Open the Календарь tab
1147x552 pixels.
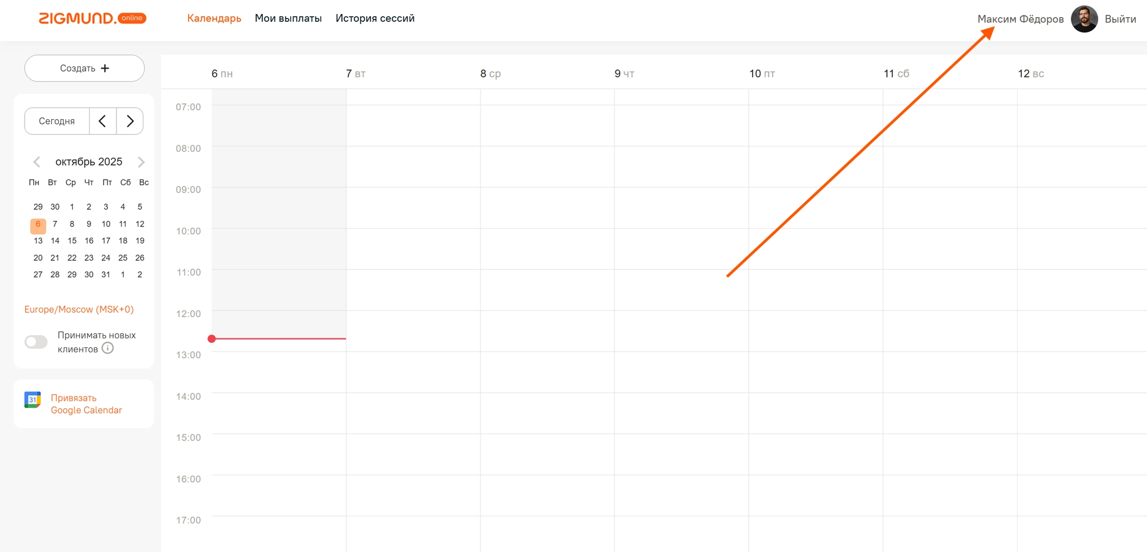214,18
